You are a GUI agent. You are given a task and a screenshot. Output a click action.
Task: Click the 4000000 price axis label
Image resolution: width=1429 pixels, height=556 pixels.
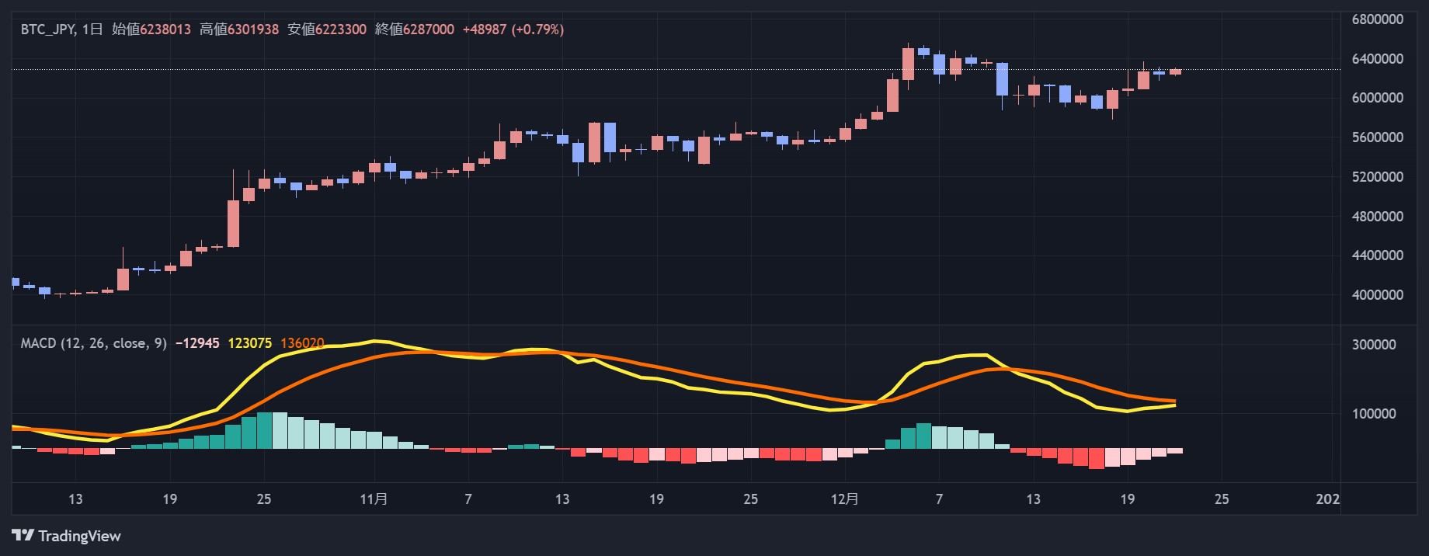coord(1377,295)
